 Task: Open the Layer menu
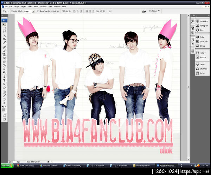pyautogui.click(x=23, y=7)
